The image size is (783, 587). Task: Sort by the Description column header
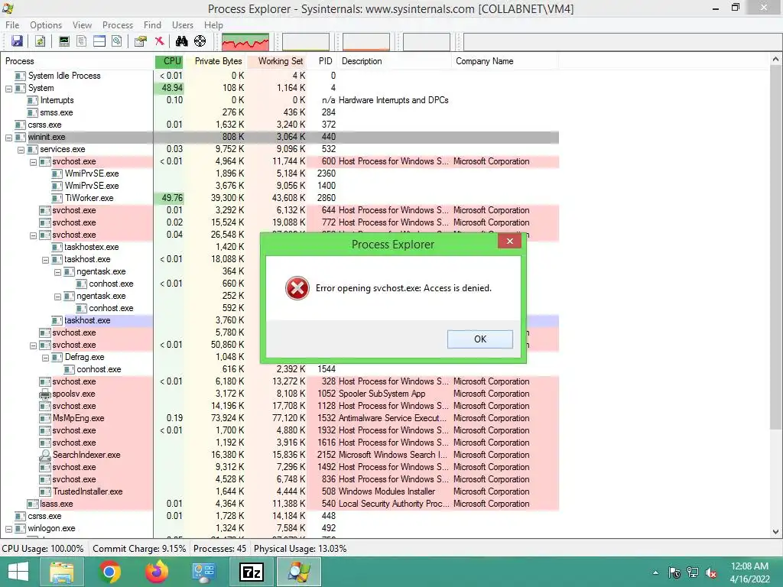395,61
